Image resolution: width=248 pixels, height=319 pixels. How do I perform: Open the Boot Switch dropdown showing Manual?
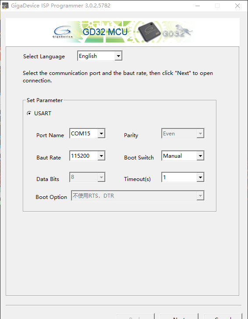click(183, 156)
